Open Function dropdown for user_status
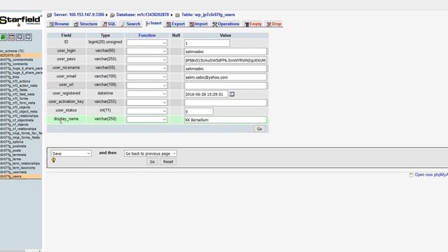The height and width of the screenshot is (252, 448). (x=147, y=111)
